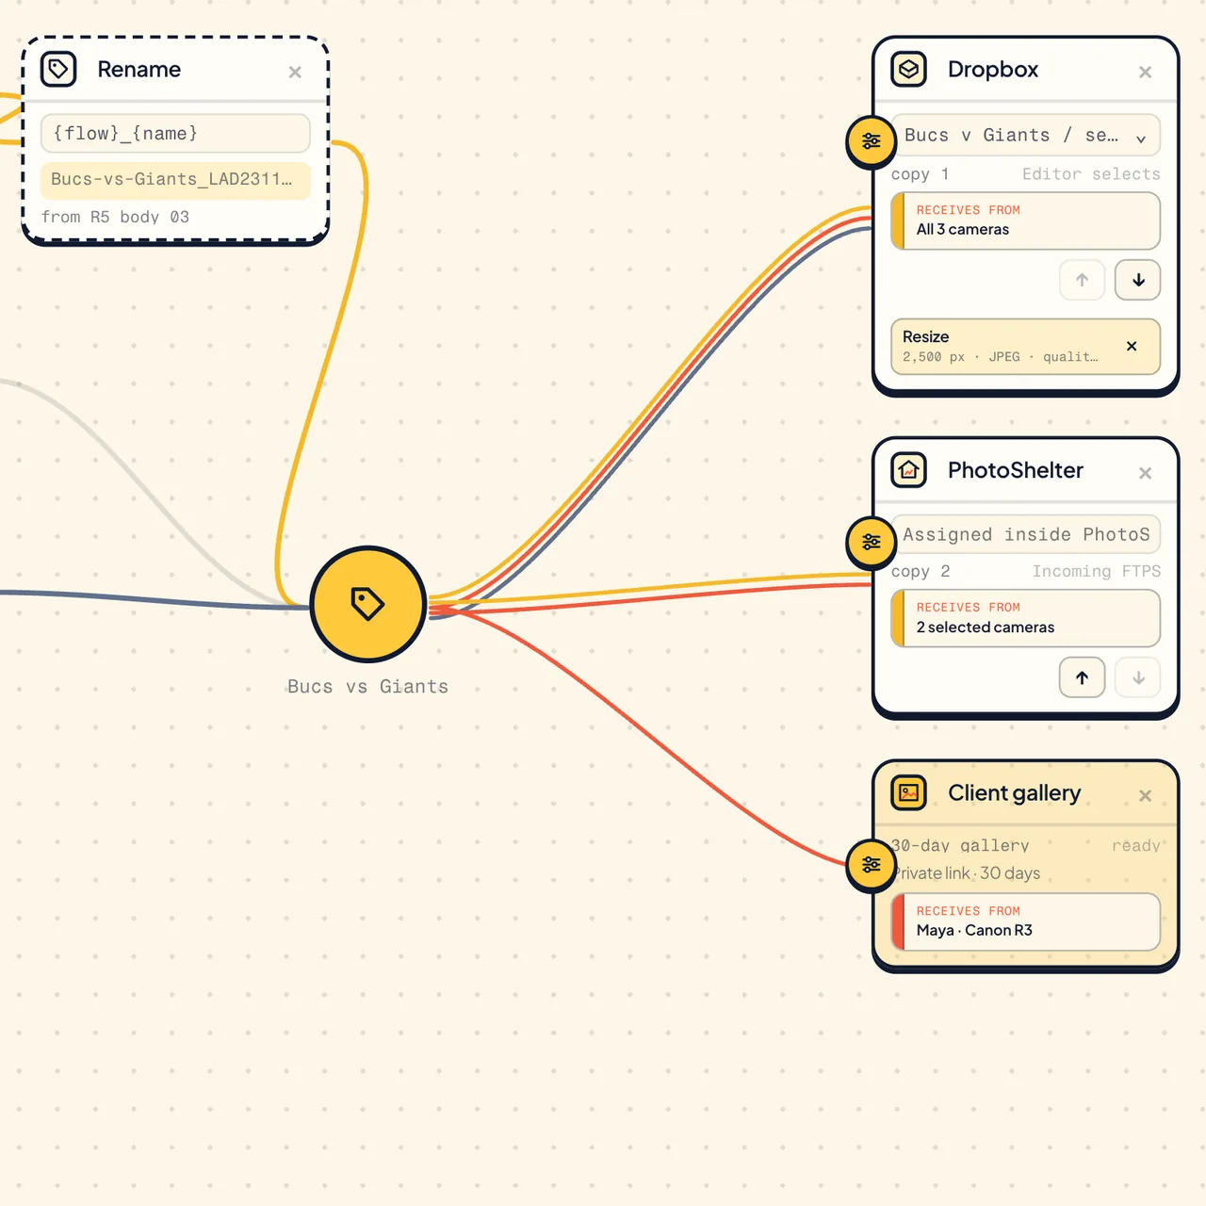This screenshot has width=1206, height=1206.
Task: Move Dropbox destination down
Action: click(x=1138, y=280)
